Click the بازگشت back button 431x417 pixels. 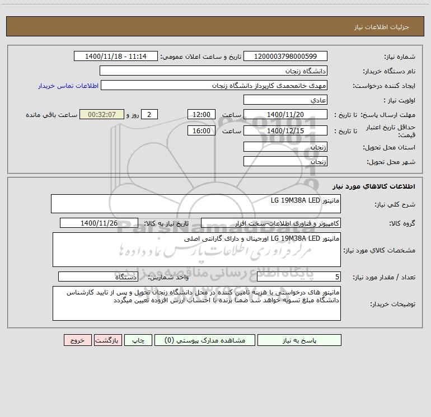click(x=107, y=340)
